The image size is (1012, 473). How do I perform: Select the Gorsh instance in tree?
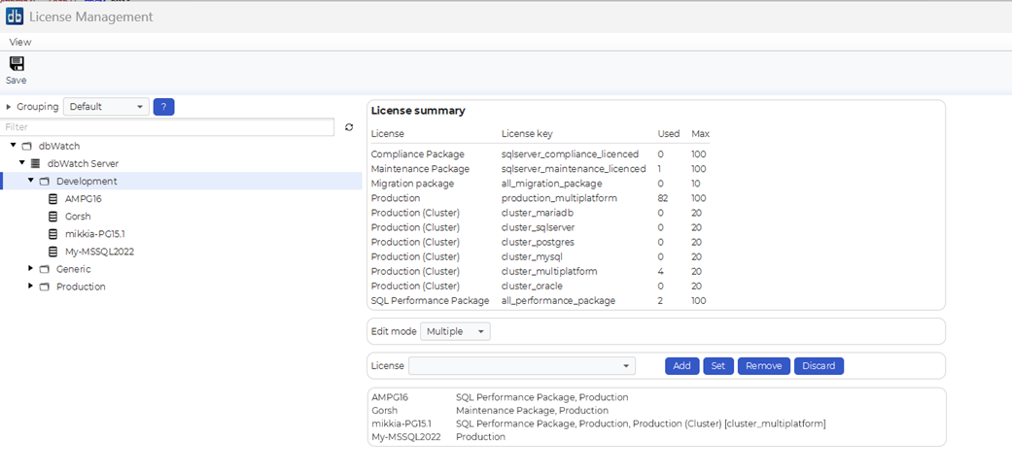pyautogui.click(x=78, y=217)
